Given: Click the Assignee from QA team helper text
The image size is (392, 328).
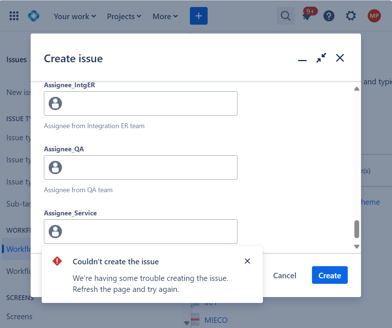Looking at the screenshot, I should click(x=78, y=190).
